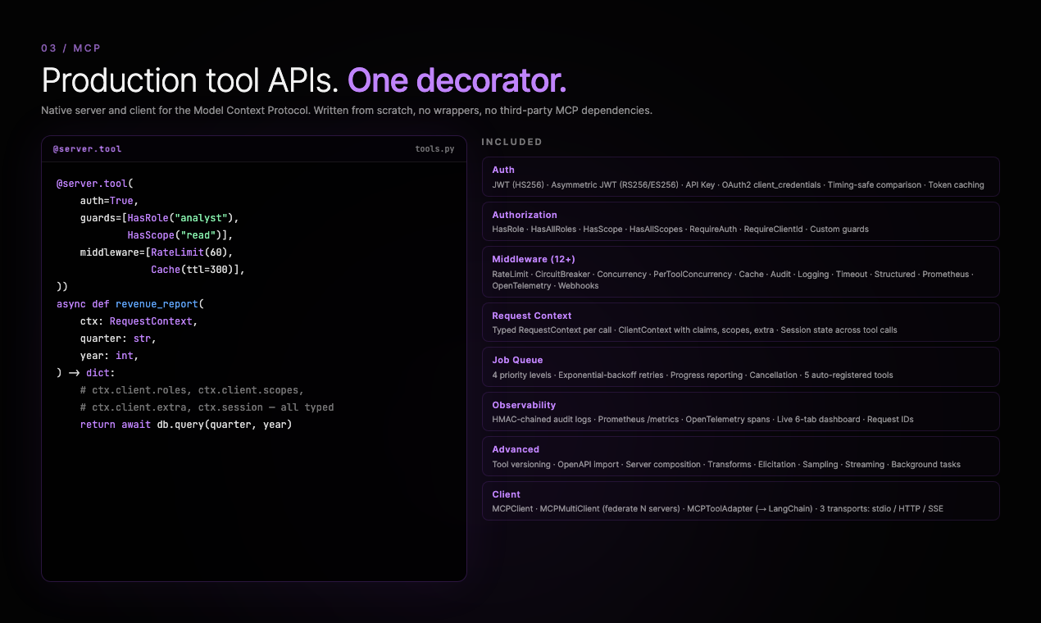Click the '# ctx.client.roles, ctx.client.scopes,' comment

192,390
